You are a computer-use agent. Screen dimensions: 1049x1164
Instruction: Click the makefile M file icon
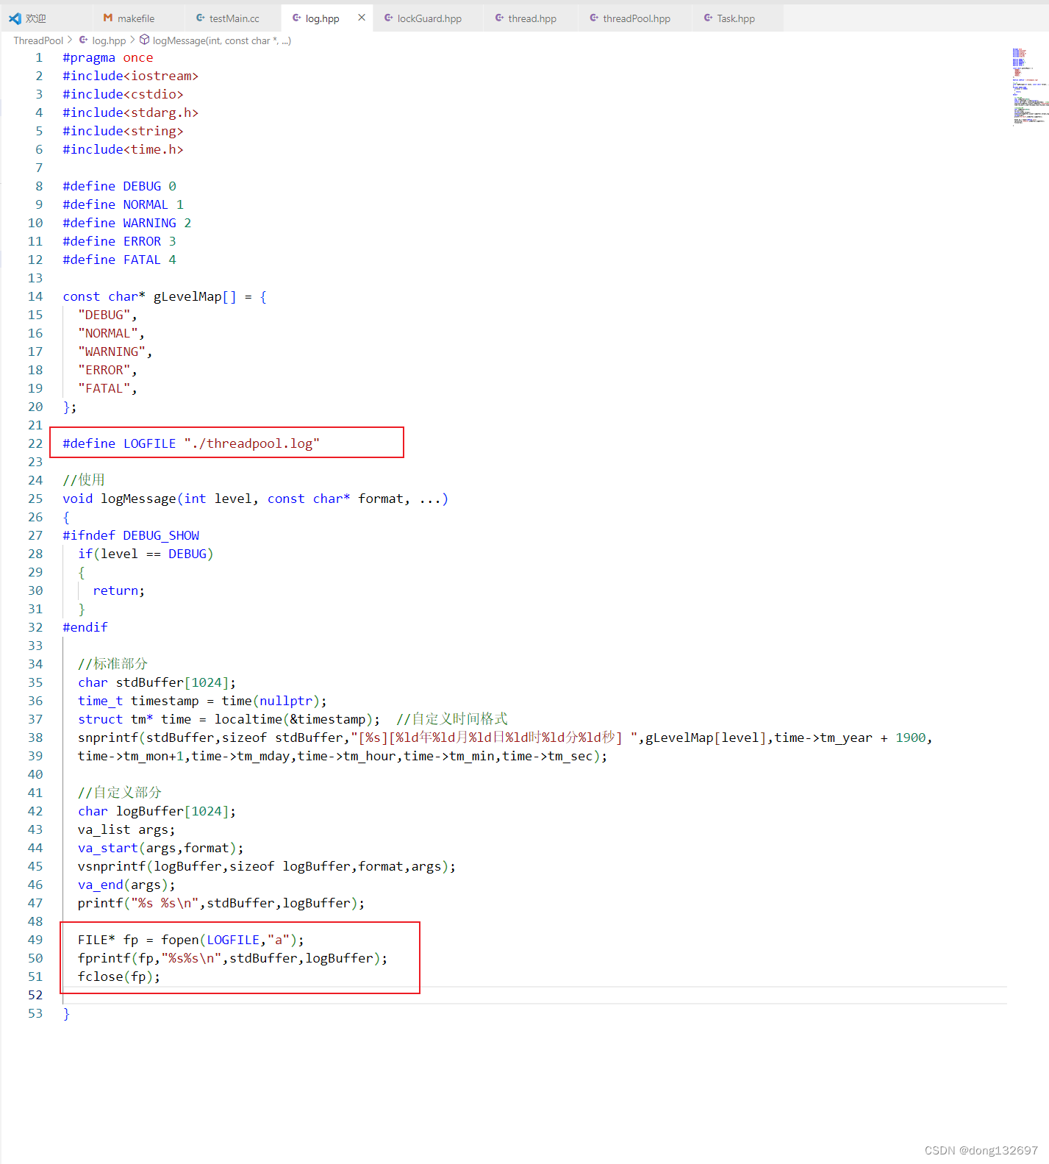[108, 18]
